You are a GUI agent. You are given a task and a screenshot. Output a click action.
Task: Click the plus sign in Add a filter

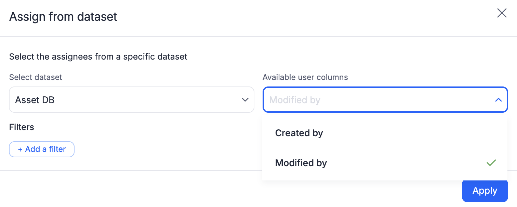20,149
